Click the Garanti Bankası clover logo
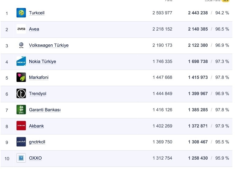Image resolution: width=240 pixels, height=170 pixels. point(21,110)
